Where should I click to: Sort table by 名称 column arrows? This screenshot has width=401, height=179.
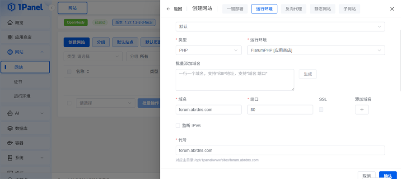(88, 72)
